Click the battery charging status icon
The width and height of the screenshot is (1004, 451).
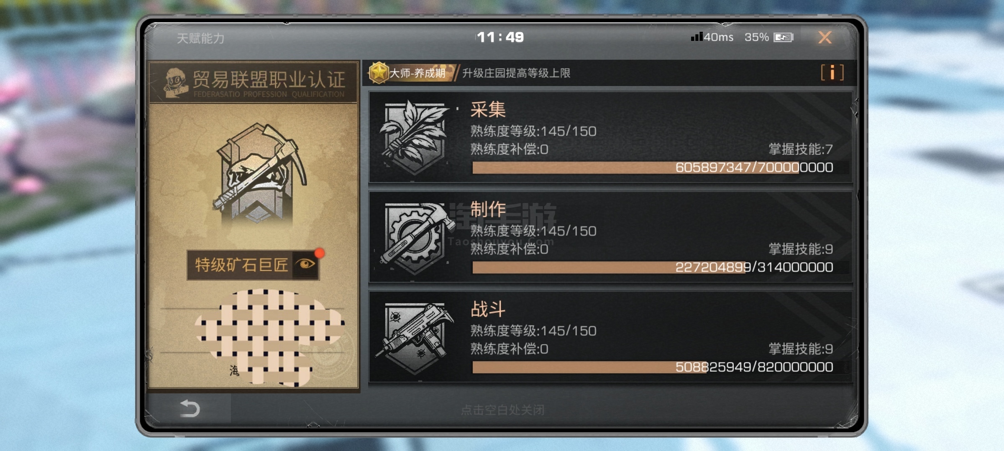coord(783,38)
